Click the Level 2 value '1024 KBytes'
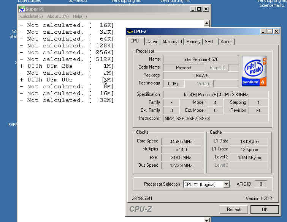Viewport: 287px width, 222px height. pyautogui.click(x=249, y=158)
